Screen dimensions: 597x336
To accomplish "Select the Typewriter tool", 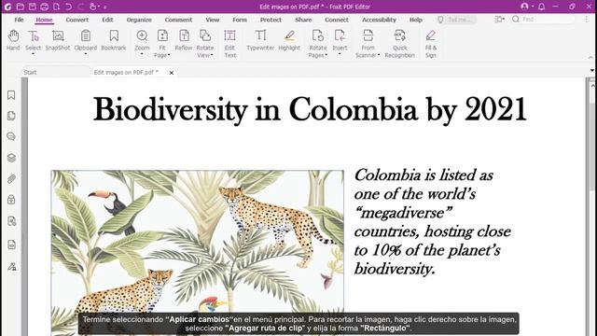I will pos(260,40).
